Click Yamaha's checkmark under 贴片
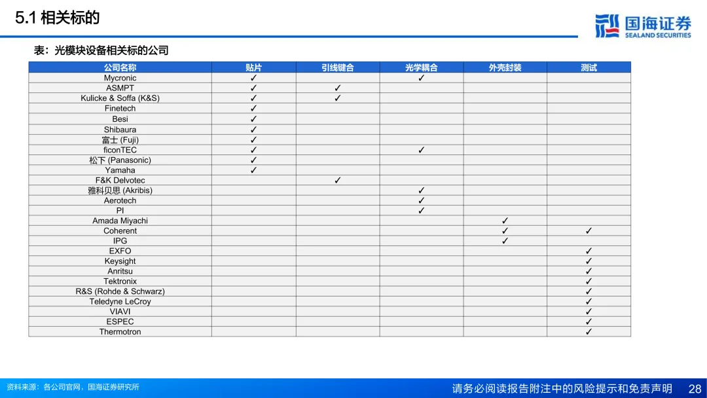 coord(253,170)
